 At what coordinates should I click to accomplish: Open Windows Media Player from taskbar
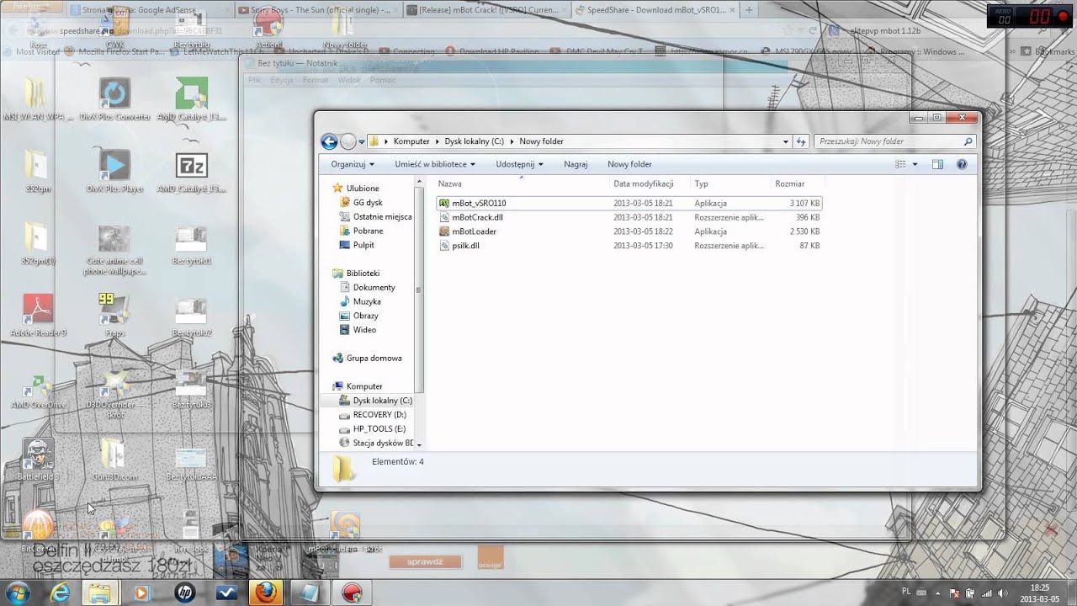click(141, 593)
